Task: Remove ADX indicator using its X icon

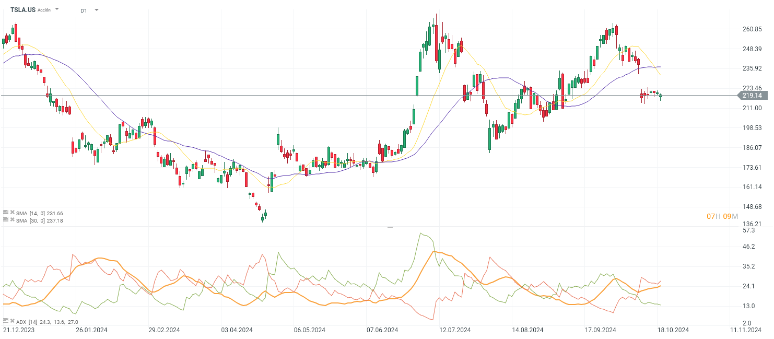Action: tap(12, 321)
